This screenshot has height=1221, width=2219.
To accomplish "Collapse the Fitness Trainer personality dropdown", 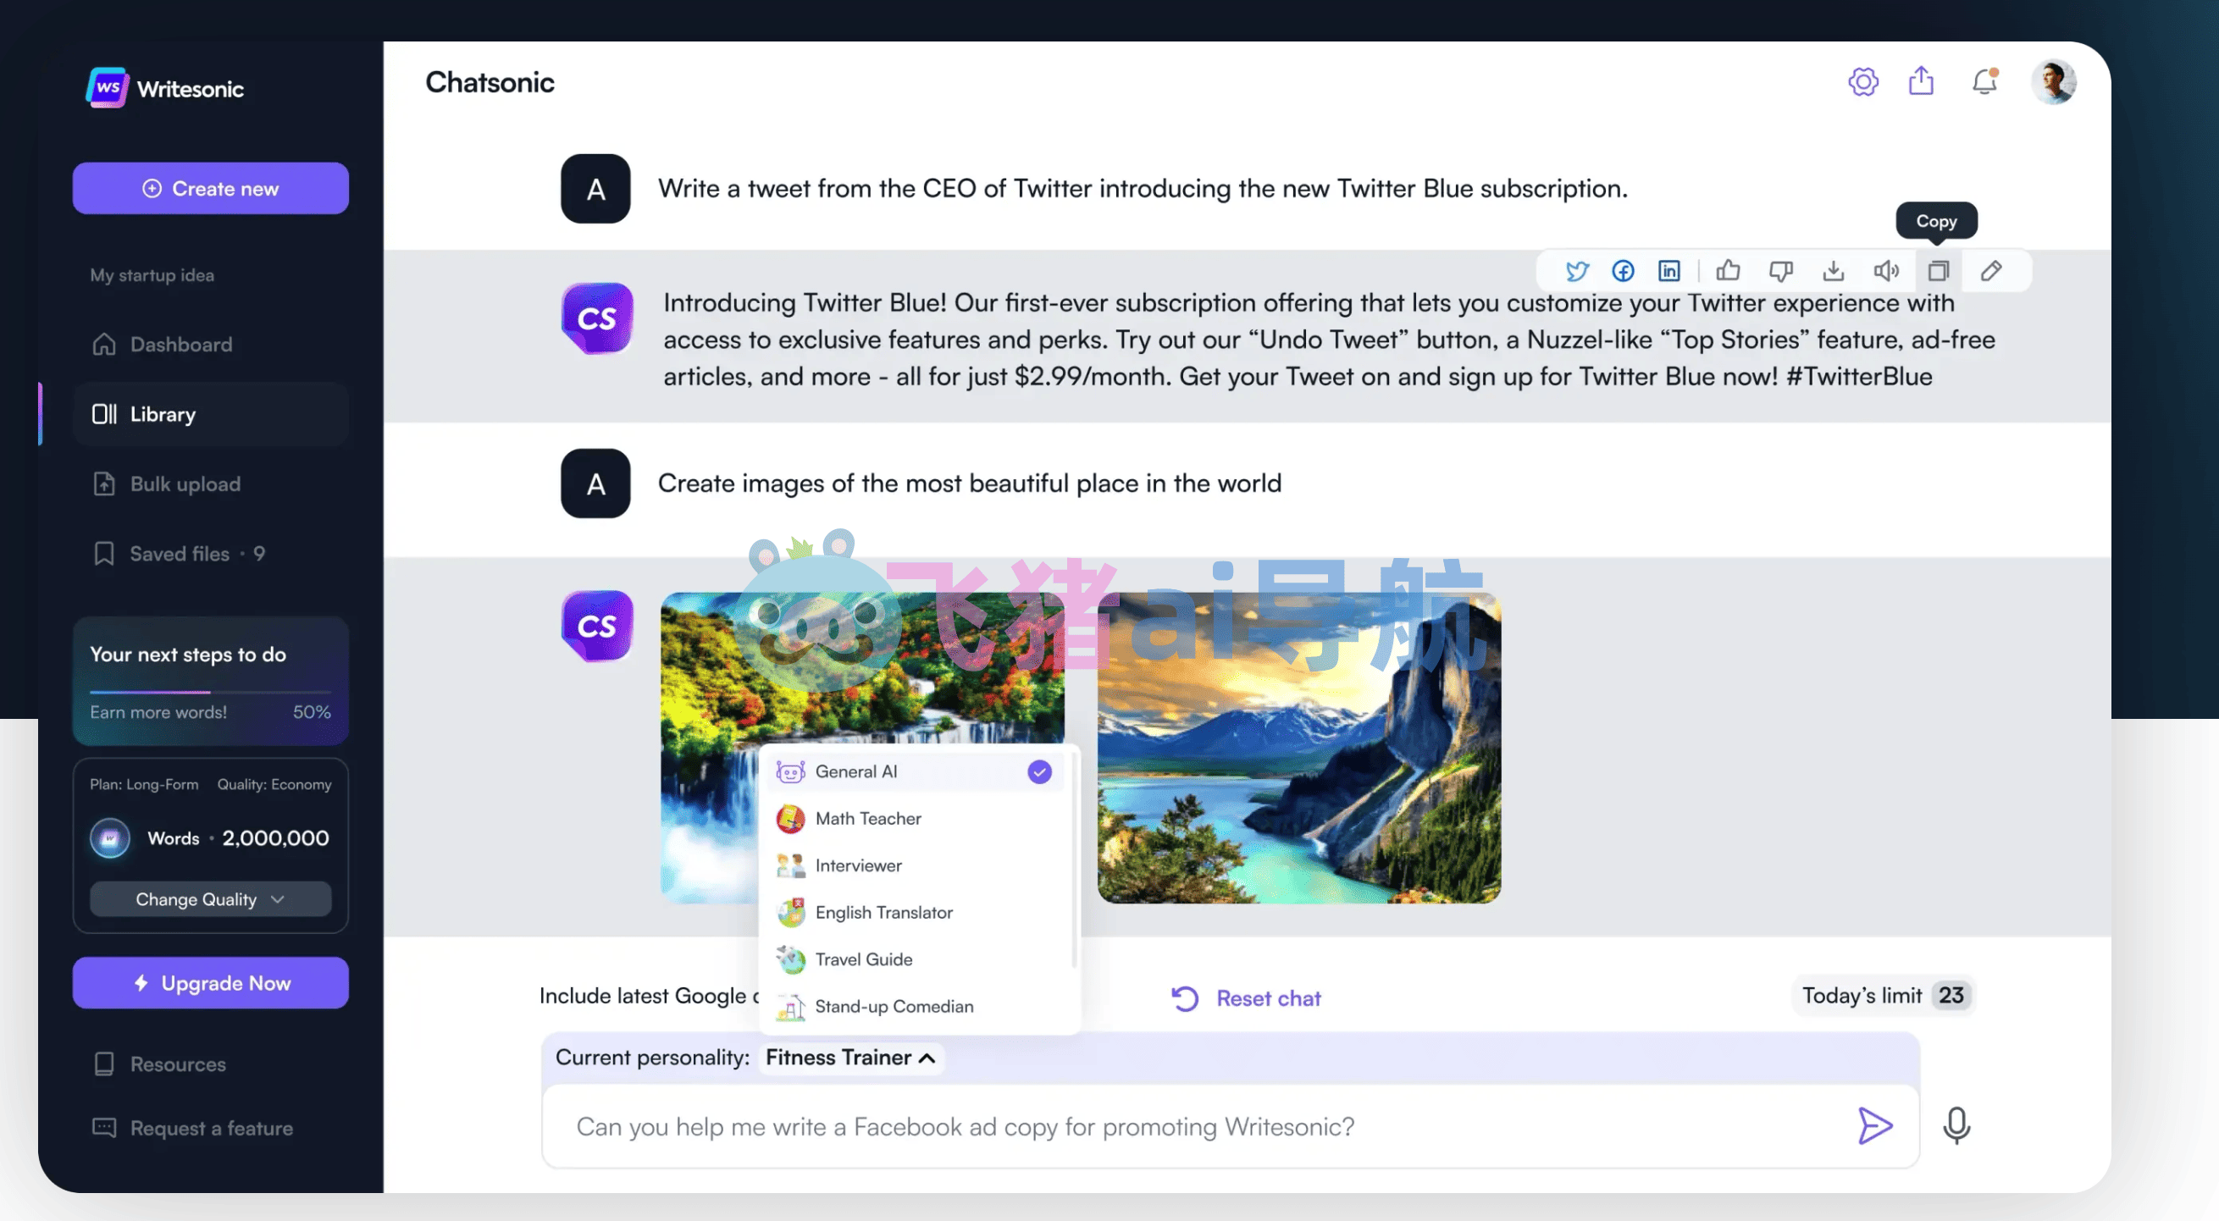I will (x=850, y=1058).
